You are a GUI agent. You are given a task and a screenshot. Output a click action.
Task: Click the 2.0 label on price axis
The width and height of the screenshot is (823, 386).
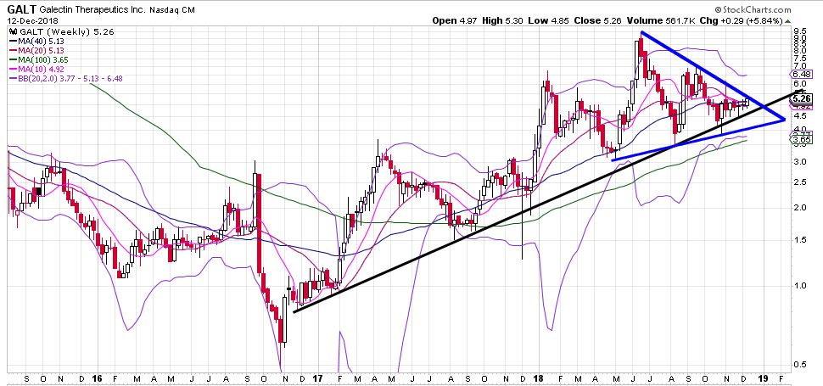pyautogui.click(x=800, y=208)
